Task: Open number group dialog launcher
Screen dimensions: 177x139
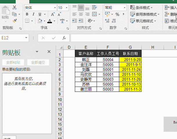Action: tap(126, 29)
